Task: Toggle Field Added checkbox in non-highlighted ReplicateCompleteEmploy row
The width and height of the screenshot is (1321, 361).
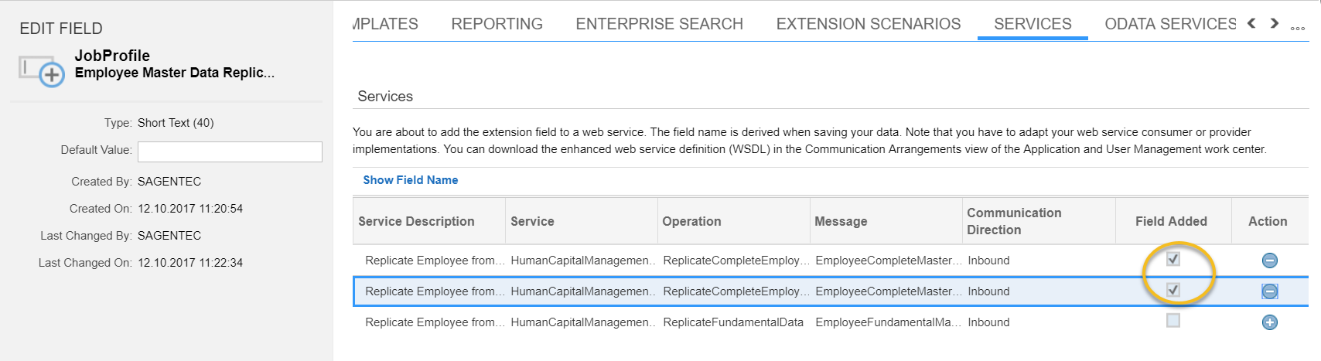Action: click(x=1173, y=259)
